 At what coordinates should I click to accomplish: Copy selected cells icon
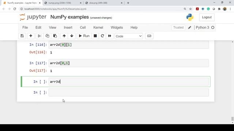point(47,36)
